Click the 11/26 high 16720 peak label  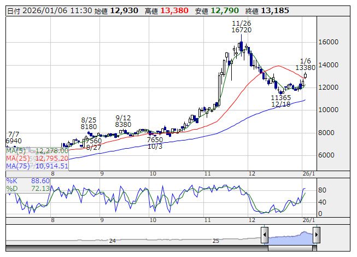pyautogui.click(x=241, y=27)
